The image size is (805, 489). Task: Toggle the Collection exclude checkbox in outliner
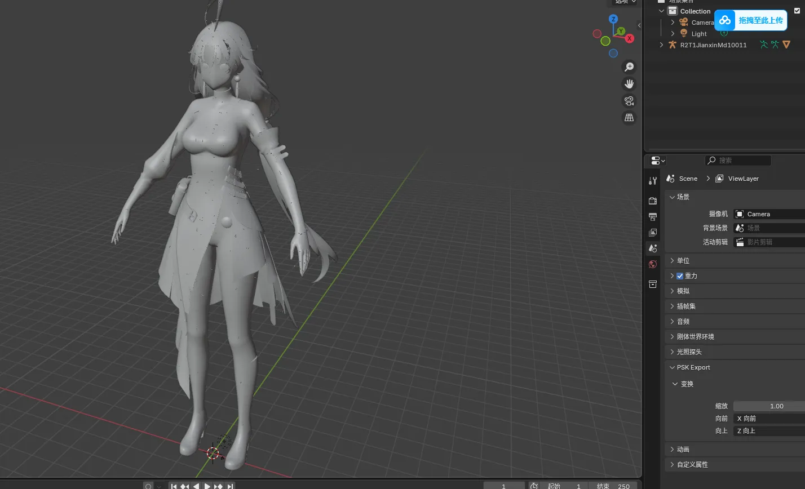point(797,11)
